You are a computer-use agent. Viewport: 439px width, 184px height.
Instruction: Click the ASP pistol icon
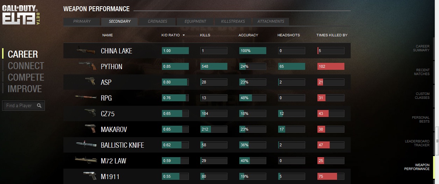tap(90, 82)
